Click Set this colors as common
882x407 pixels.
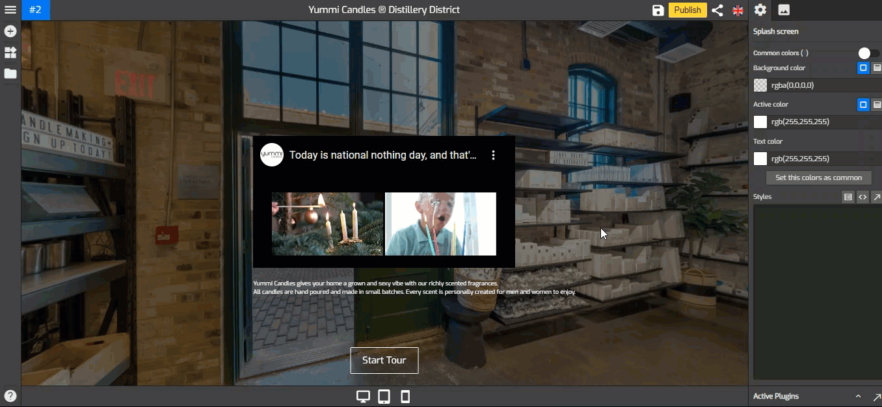pos(818,177)
